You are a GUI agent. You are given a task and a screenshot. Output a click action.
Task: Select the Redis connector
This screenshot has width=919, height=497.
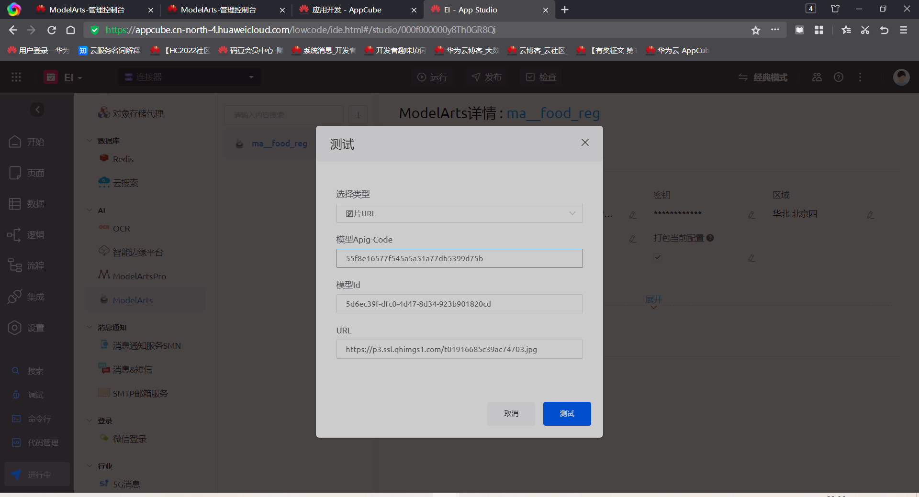(117, 159)
